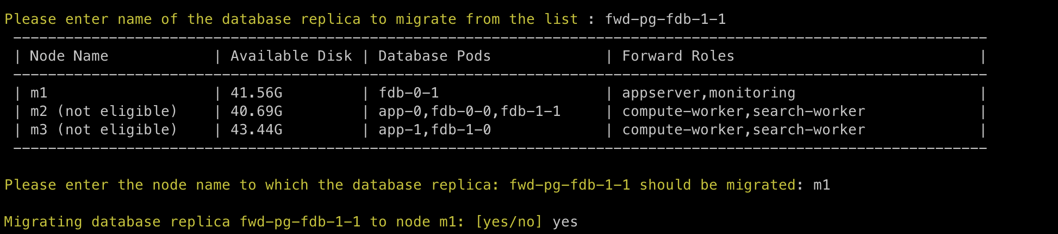Click the m2 (not eligible) node entry

[x=104, y=112]
